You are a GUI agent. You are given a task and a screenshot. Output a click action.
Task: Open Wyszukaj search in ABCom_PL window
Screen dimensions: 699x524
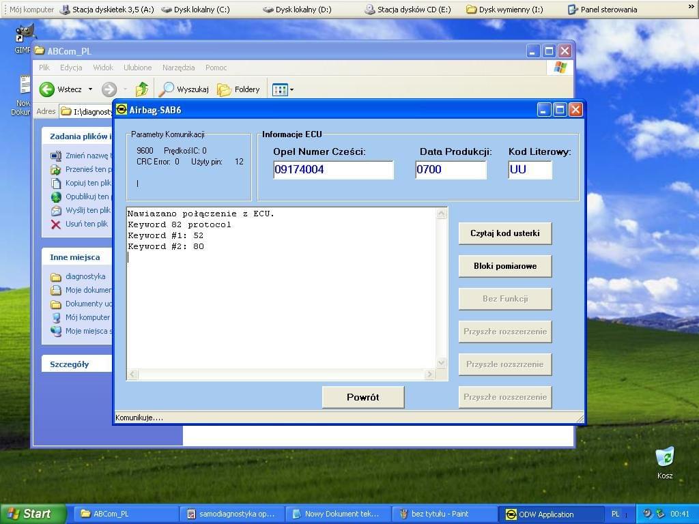[x=184, y=89]
